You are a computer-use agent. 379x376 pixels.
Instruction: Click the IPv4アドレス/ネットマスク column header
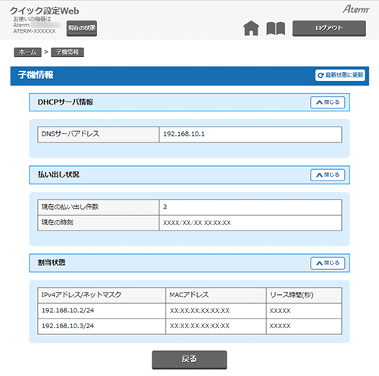click(x=102, y=295)
